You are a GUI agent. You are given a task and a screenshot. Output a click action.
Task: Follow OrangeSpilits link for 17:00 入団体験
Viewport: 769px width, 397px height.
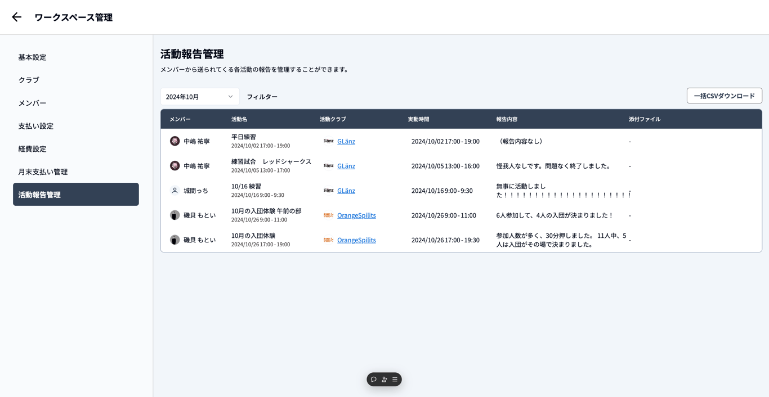pos(356,240)
